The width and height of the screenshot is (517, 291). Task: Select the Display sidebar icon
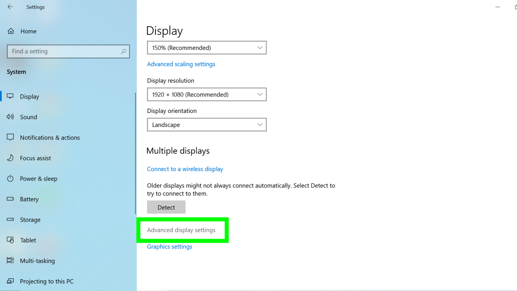(10, 96)
